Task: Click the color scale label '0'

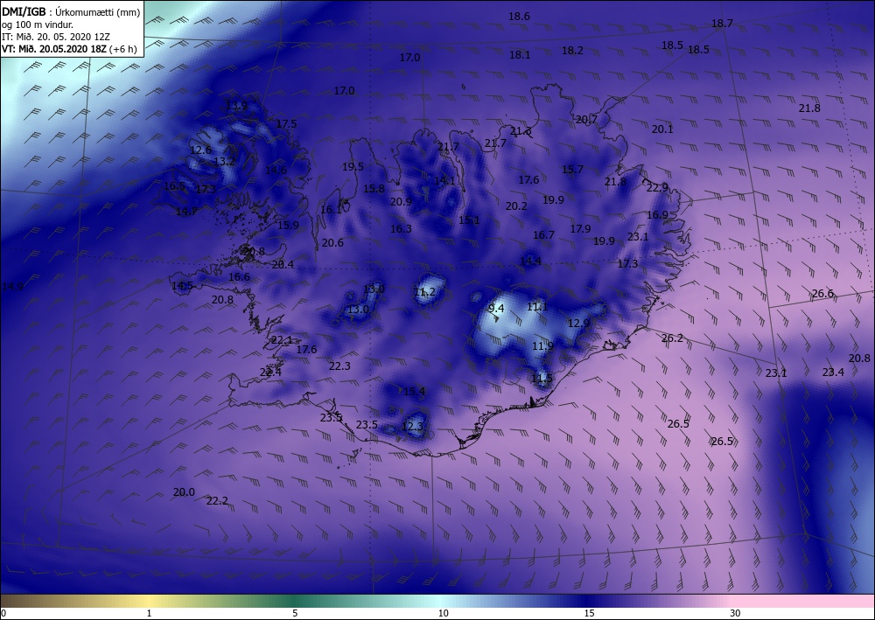Action: (x=3, y=613)
